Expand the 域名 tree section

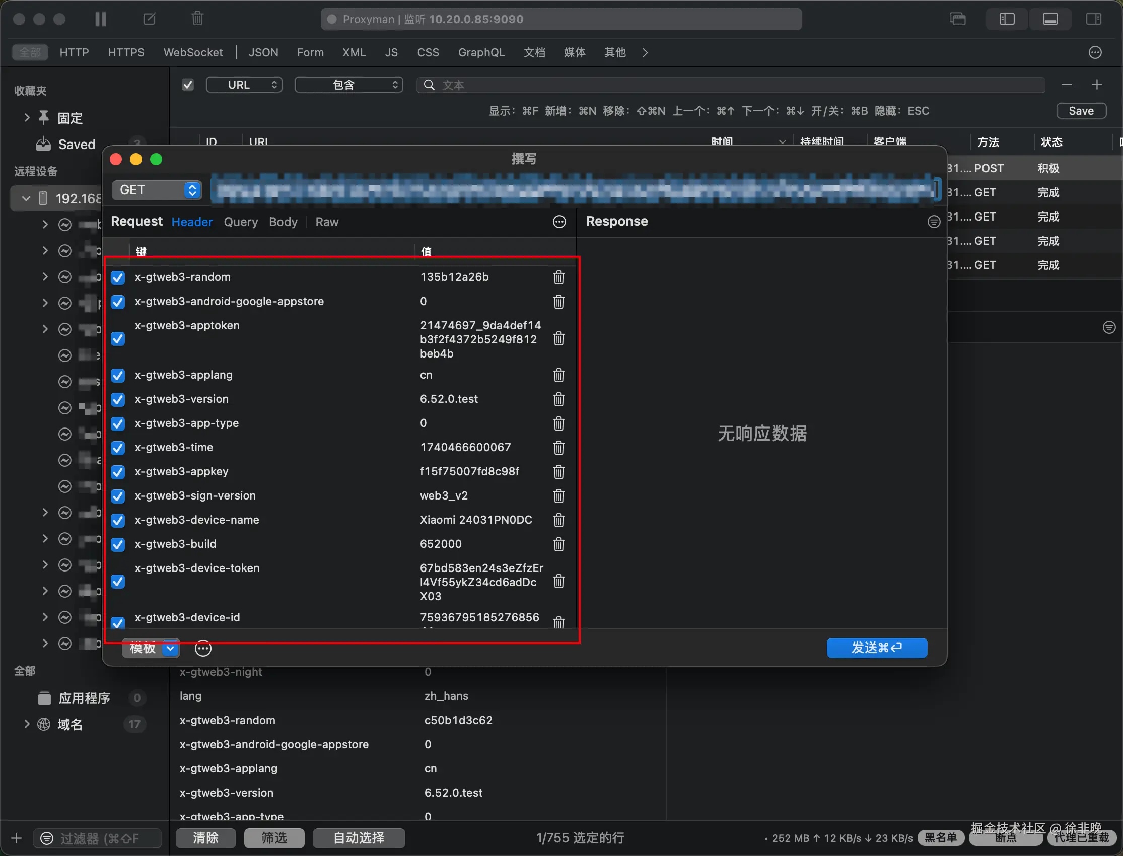click(27, 724)
